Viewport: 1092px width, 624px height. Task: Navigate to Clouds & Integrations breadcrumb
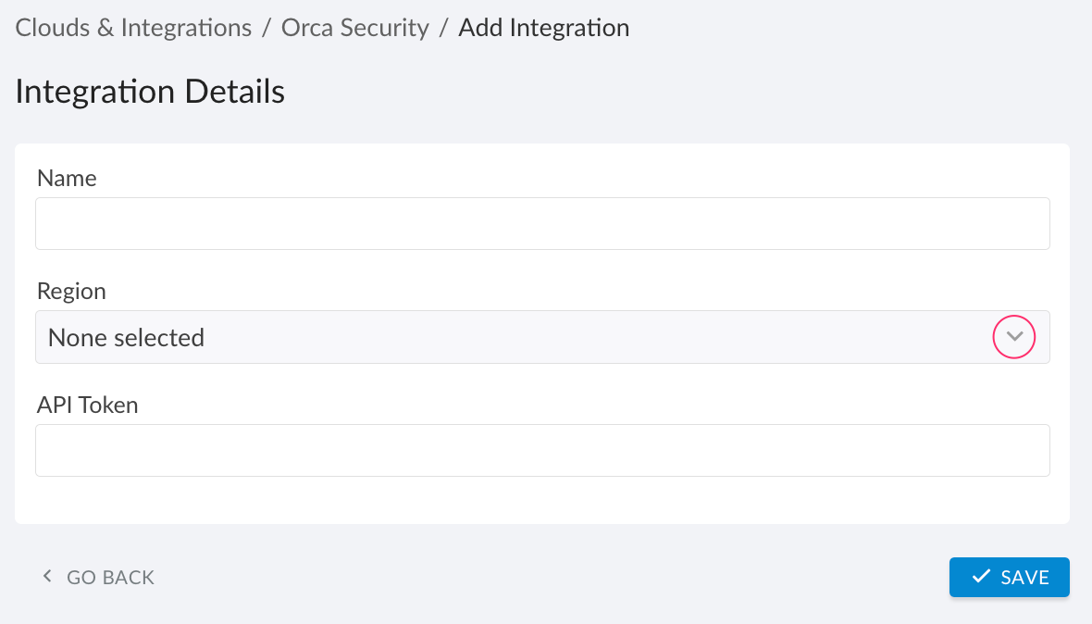tap(132, 28)
